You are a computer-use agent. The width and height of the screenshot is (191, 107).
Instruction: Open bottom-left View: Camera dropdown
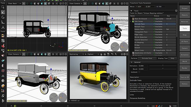(14, 54)
